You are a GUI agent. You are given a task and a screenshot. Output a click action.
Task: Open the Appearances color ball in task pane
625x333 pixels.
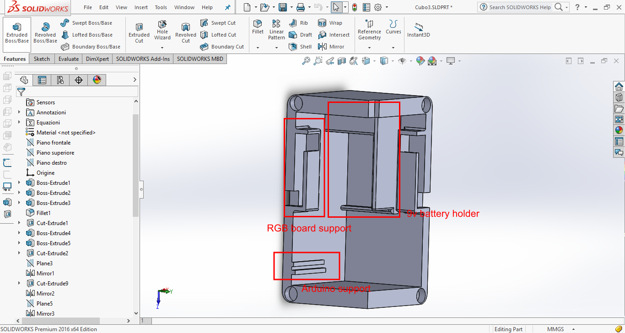click(x=619, y=130)
